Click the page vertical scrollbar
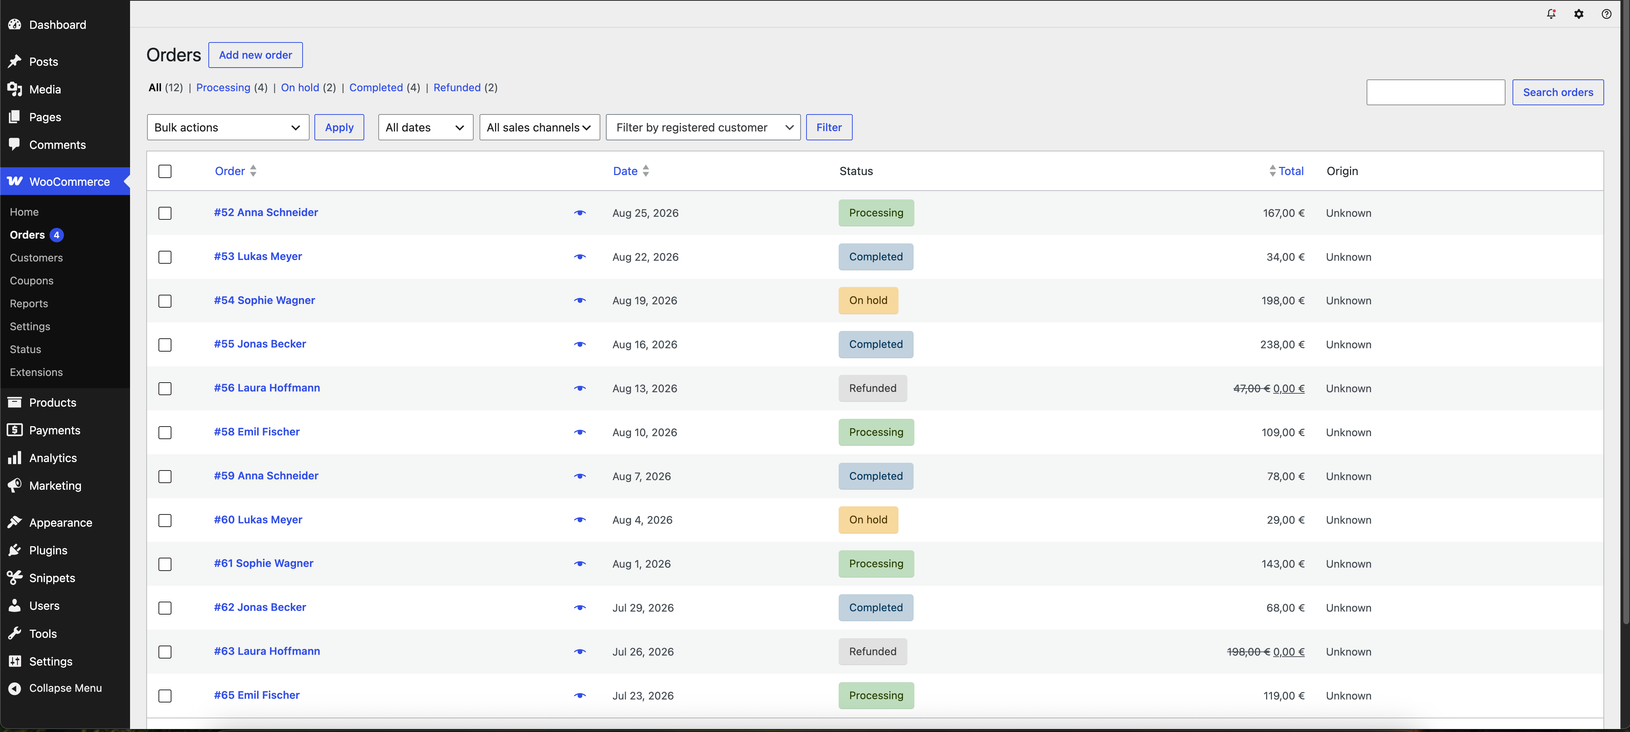This screenshot has width=1630, height=732. click(x=1625, y=317)
